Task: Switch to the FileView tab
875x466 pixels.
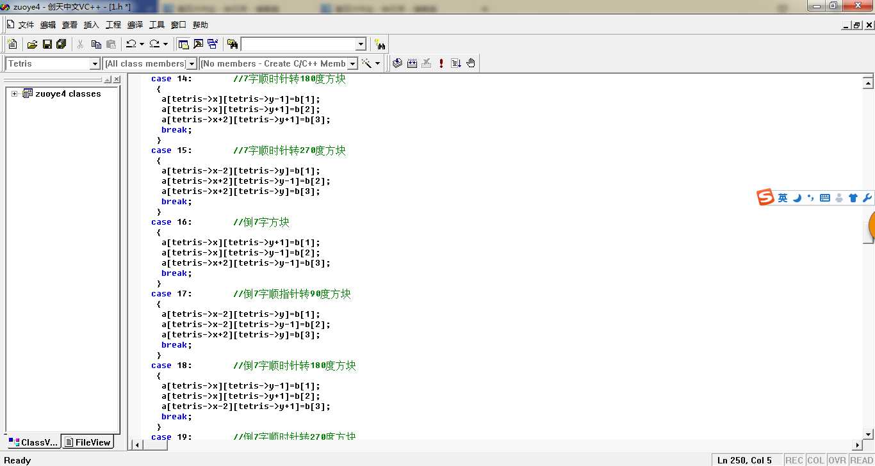Action: click(88, 442)
